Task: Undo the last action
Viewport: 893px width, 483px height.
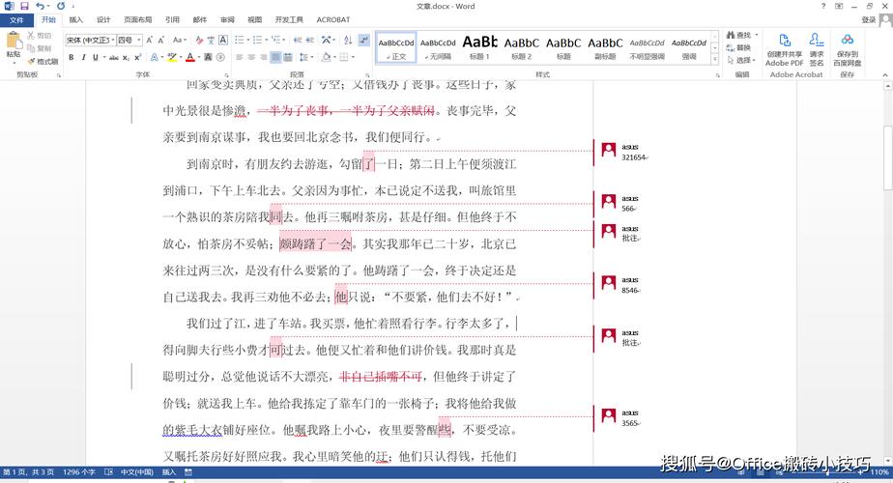Action: (40, 6)
